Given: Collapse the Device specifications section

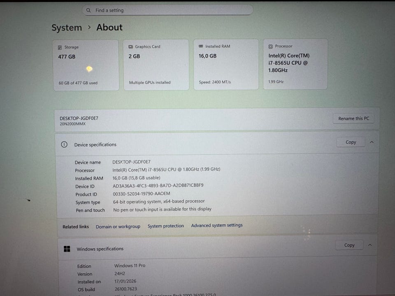Looking at the screenshot, I should point(372,142).
